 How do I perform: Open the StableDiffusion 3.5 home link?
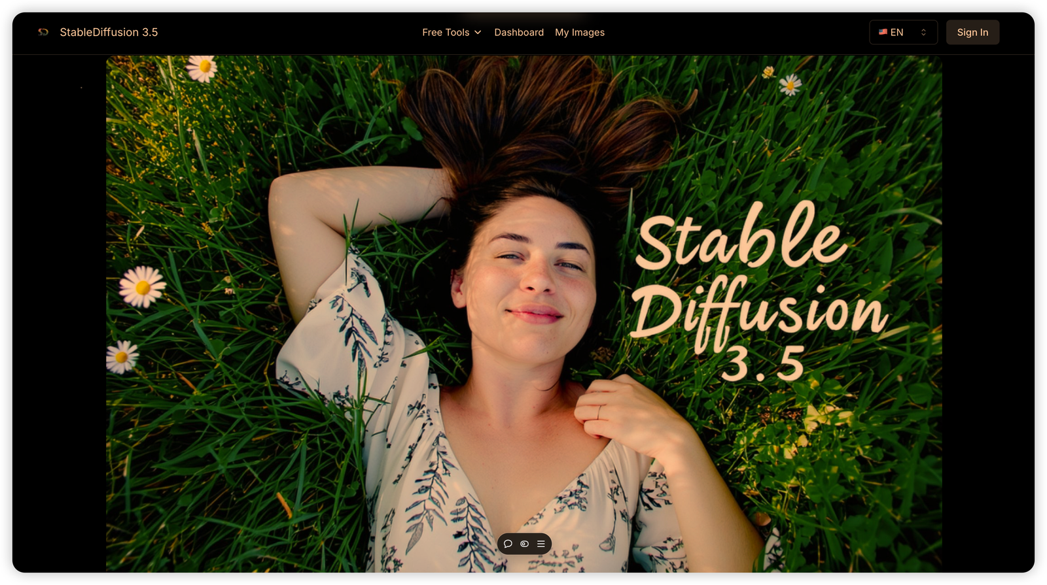click(109, 32)
